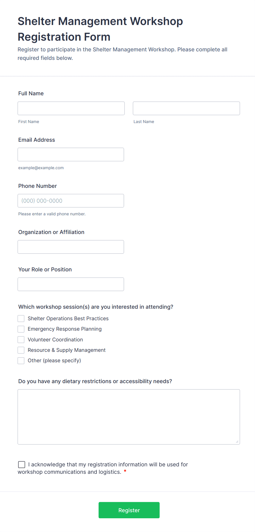Click the Resource & Supply Management label
This screenshot has width=255, height=532.
[x=66, y=350]
